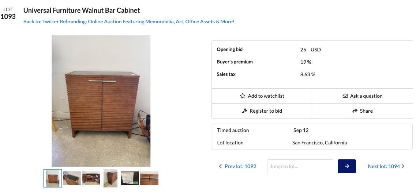Viewport: 416px width, 194px height.
Task: Click the Jump to lot input field
Action: coord(300,166)
